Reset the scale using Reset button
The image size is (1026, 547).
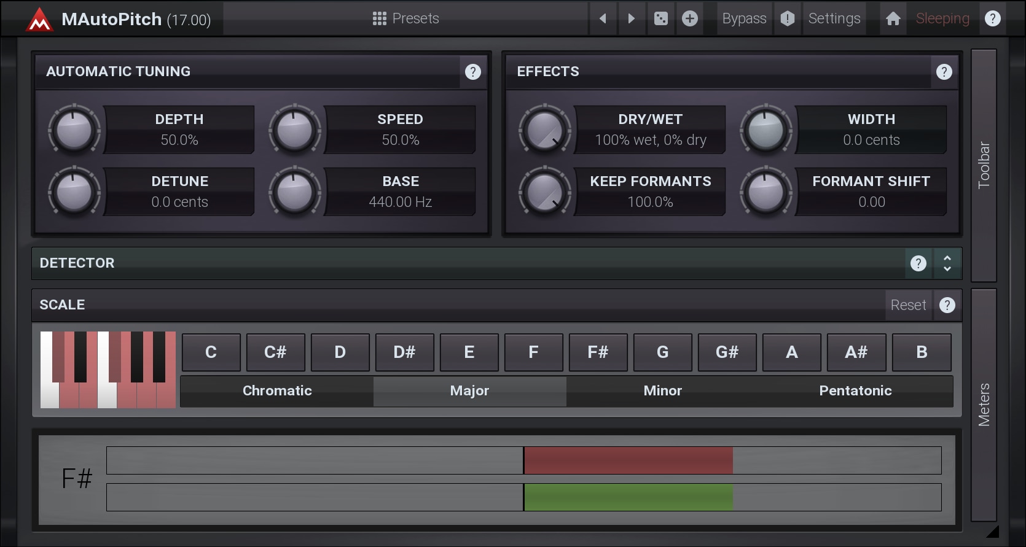(x=907, y=305)
